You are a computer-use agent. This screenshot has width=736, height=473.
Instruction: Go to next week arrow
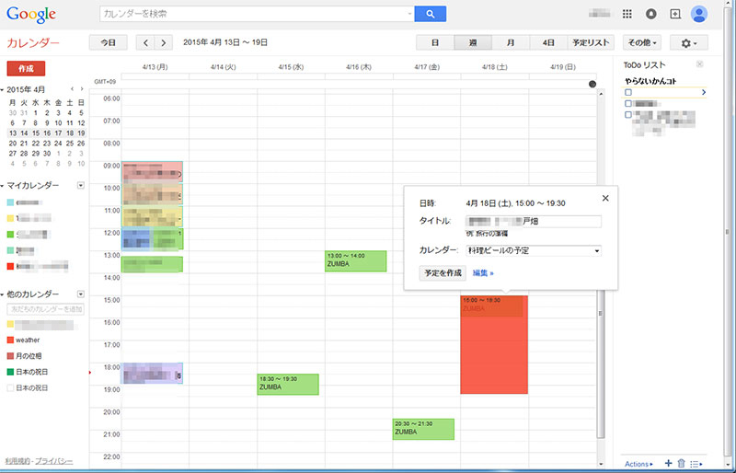(164, 42)
